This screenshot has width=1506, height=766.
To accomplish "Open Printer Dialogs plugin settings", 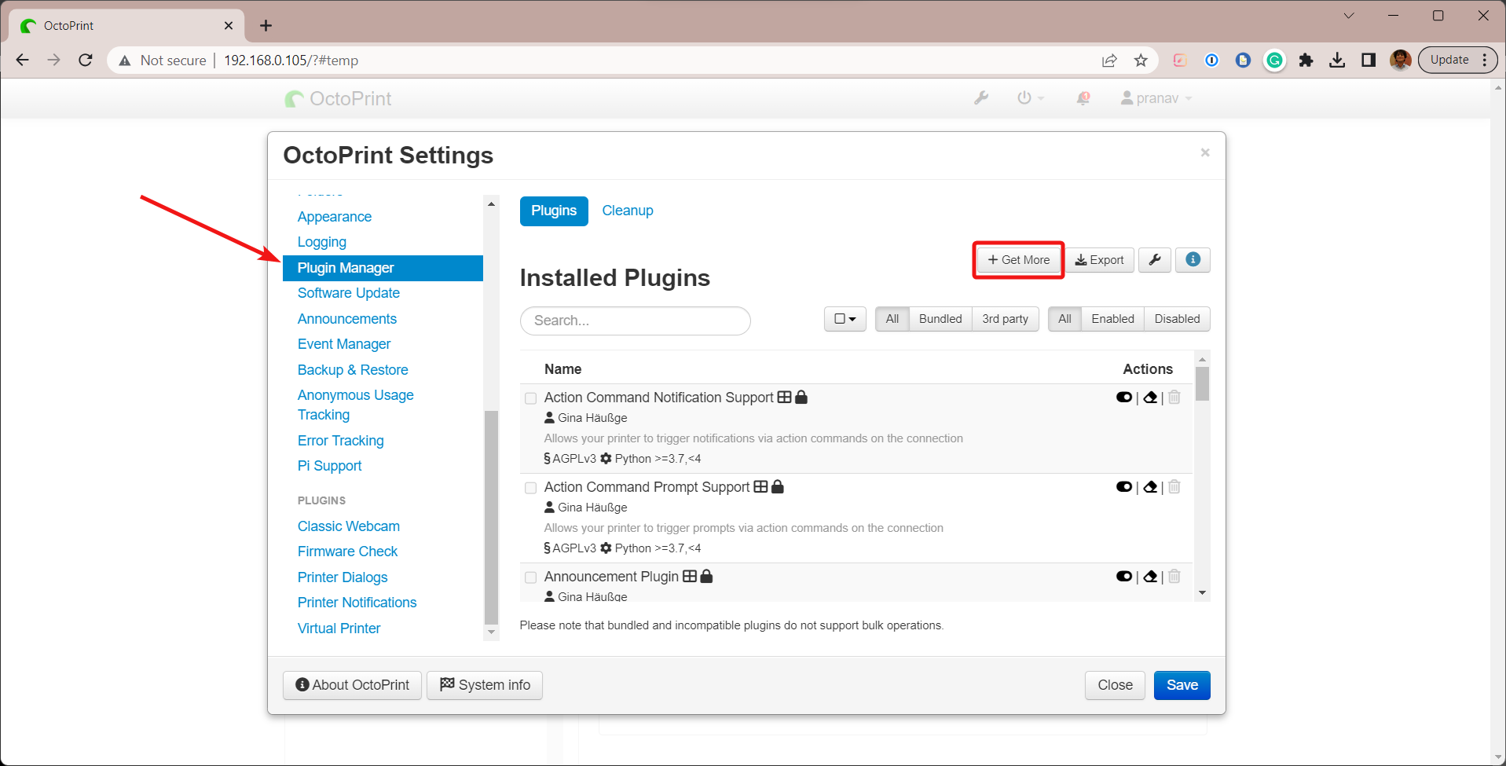I will (343, 577).
